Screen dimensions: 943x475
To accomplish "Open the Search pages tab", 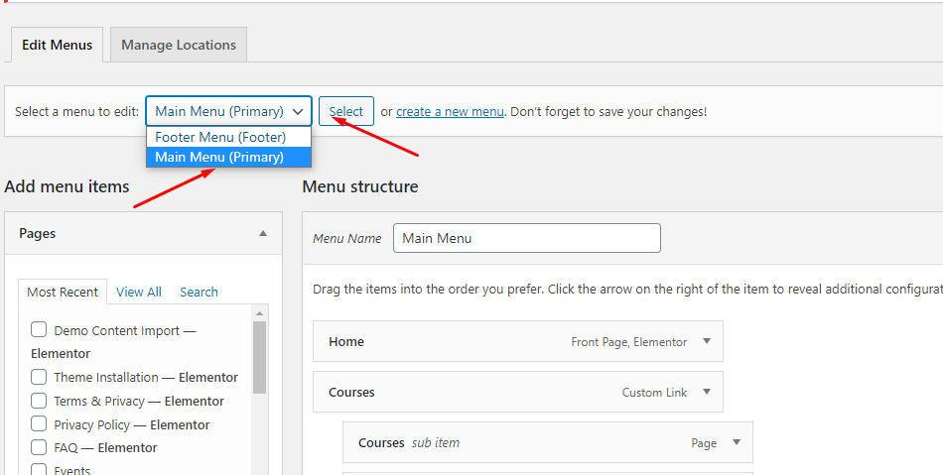I will click(199, 292).
